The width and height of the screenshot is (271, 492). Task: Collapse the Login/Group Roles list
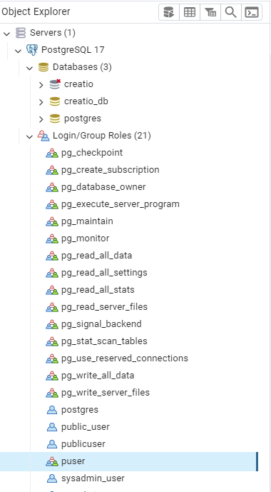pos(29,136)
